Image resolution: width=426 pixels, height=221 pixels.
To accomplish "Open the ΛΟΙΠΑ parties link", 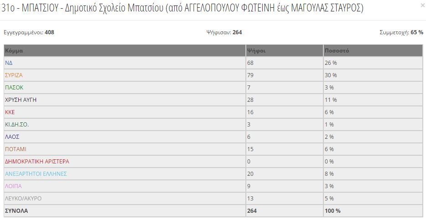I will [13, 186].
